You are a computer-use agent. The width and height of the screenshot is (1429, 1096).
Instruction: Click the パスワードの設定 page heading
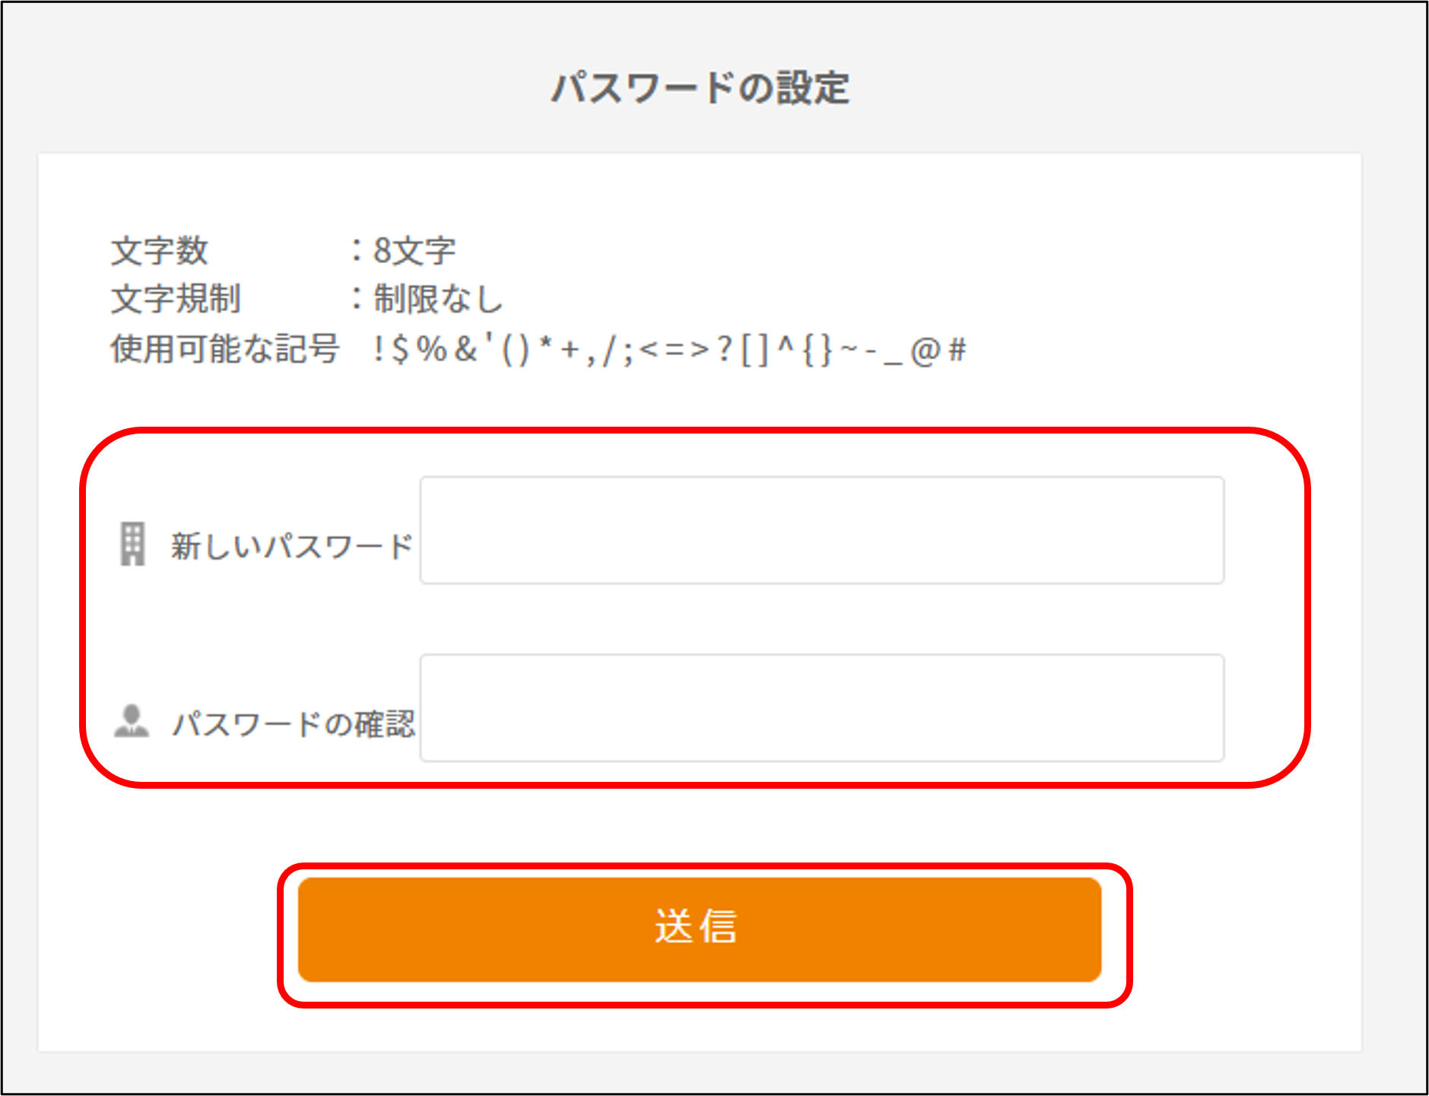(700, 87)
